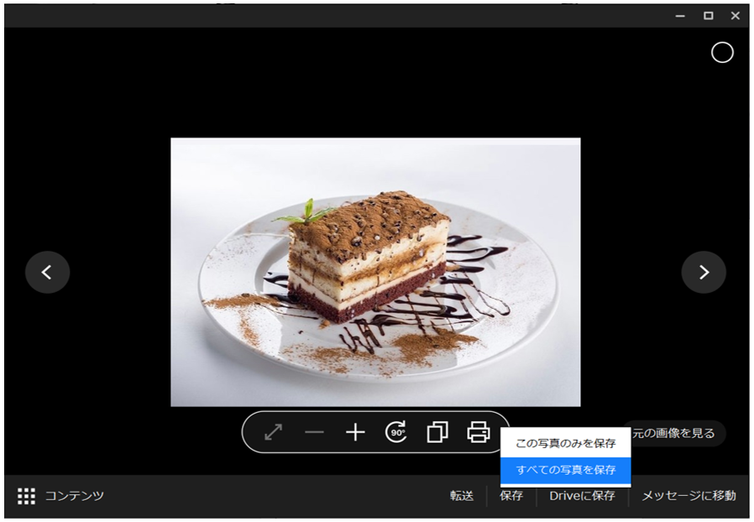The image size is (754, 522).
Task: Click メッセージに移動 link
Action: (x=689, y=496)
